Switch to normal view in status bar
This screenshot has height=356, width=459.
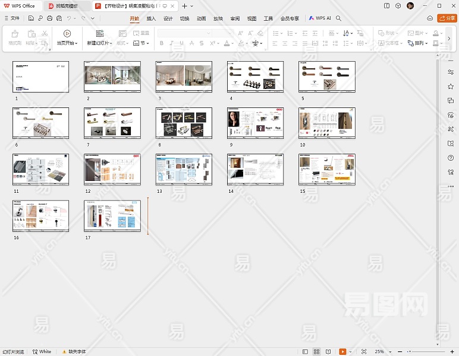point(306,352)
